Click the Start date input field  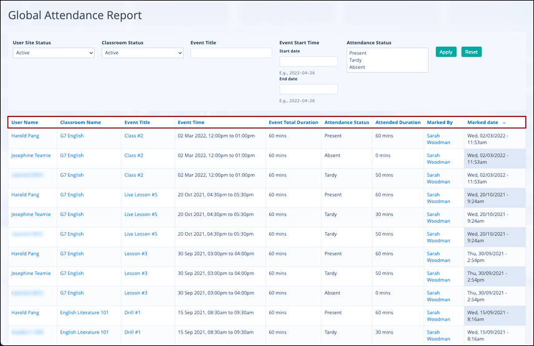click(308, 62)
